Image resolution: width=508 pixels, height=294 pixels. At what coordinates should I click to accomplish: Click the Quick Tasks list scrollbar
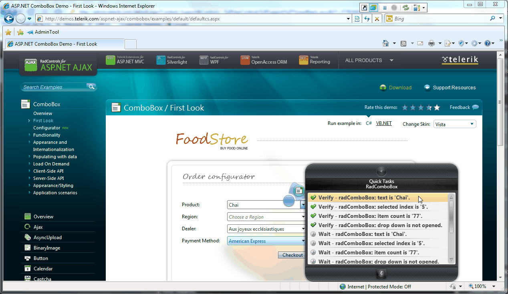[452, 229]
